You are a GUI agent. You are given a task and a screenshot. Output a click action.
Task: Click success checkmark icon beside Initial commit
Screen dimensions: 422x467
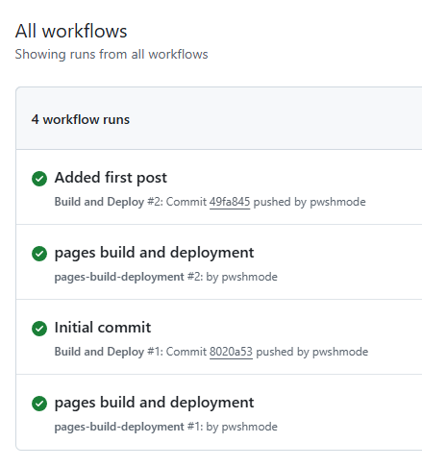(39, 329)
